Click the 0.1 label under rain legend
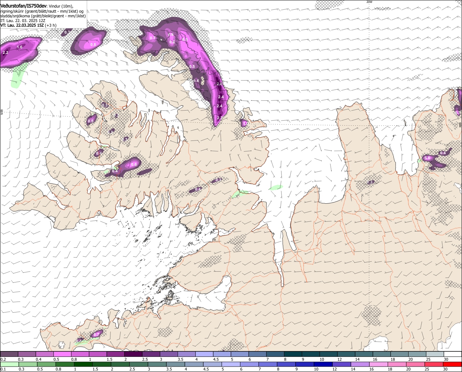The image size is (462, 372). point(3,369)
